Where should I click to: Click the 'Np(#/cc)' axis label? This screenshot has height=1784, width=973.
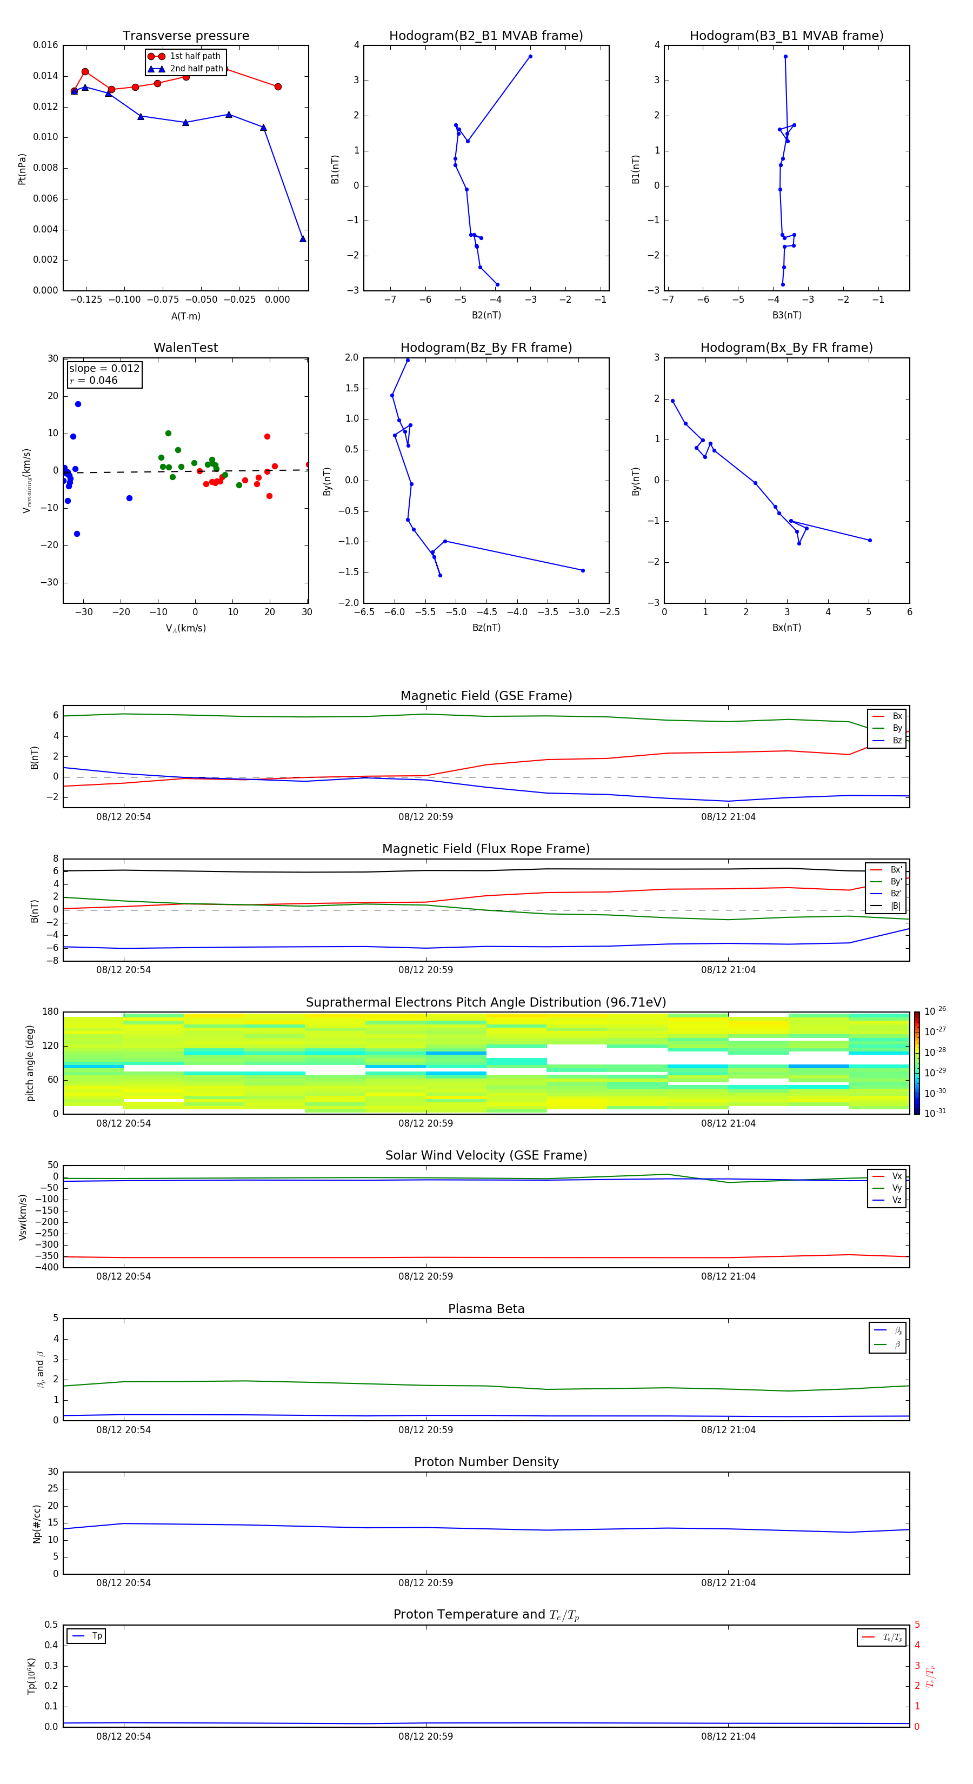point(37,1523)
